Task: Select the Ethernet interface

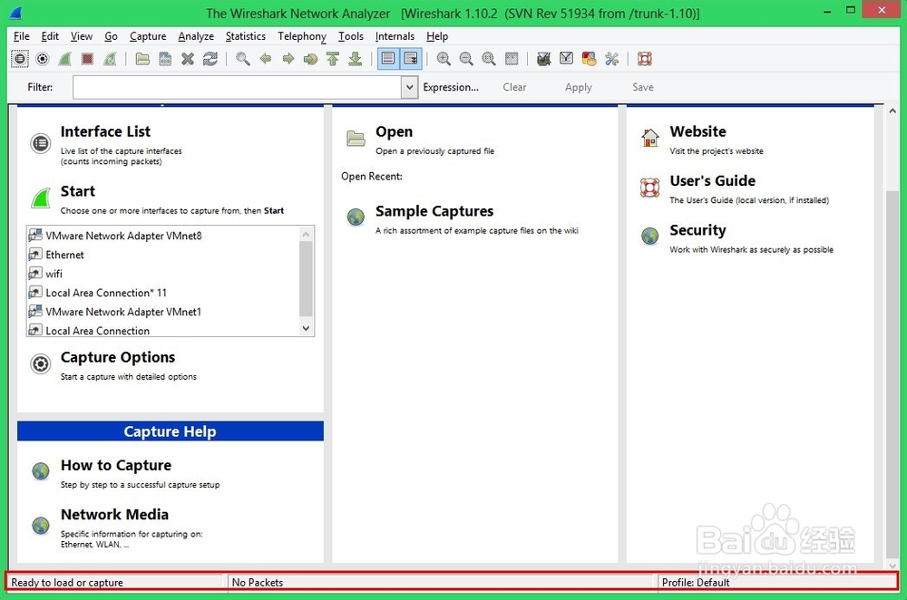Action: coord(64,255)
